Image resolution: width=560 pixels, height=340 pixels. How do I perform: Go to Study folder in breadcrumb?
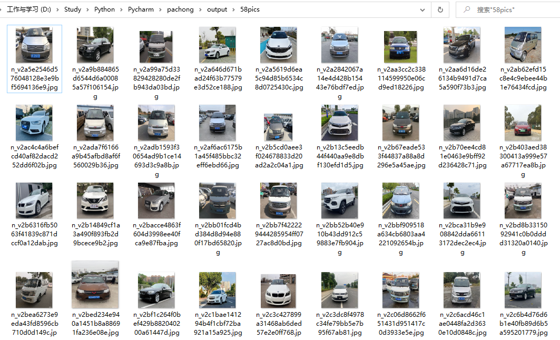73,9
